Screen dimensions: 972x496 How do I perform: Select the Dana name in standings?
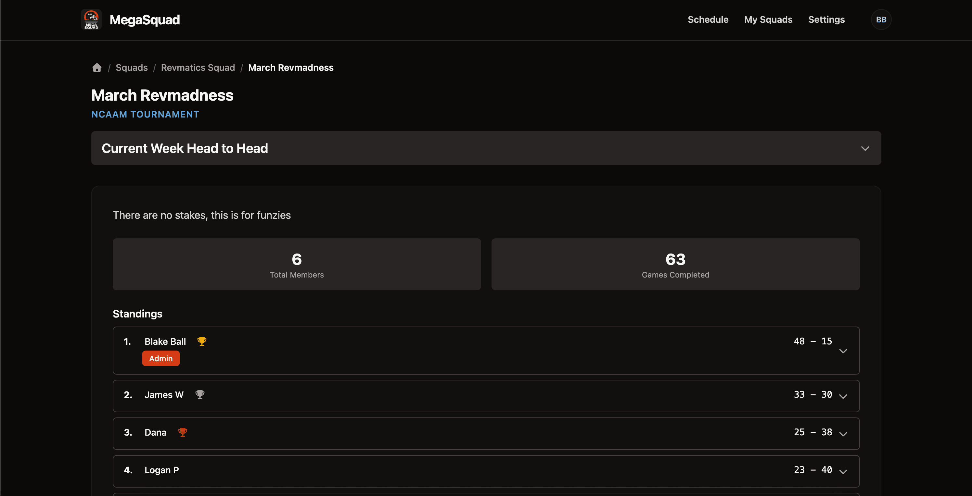pyautogui.click(x=156, y=432)
